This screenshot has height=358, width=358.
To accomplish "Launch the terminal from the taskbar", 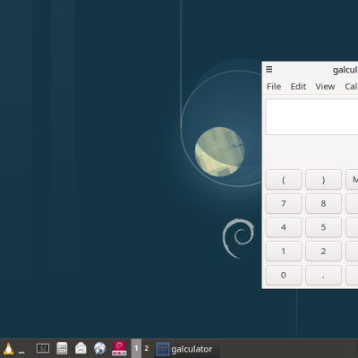I will coord(43,348).
